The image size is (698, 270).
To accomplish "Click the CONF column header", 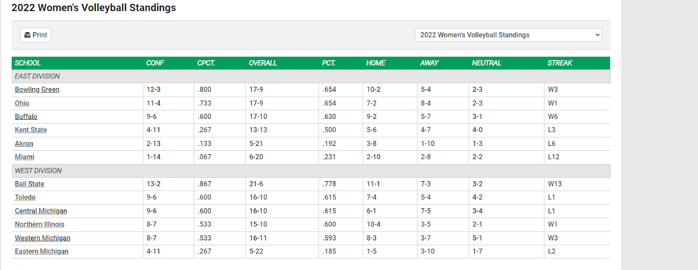I will [155, 63].
